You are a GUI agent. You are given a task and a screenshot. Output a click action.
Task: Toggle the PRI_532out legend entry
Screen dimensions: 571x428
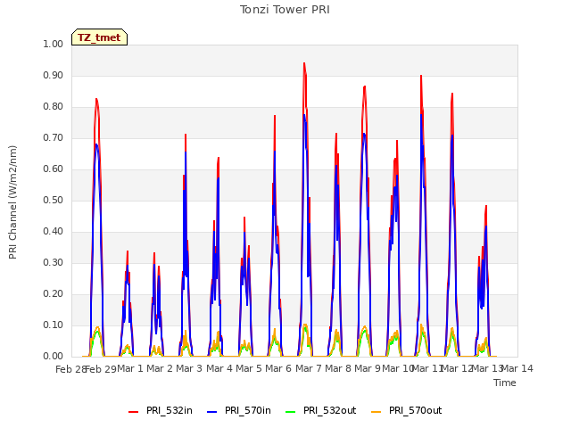tap(321, 410)
